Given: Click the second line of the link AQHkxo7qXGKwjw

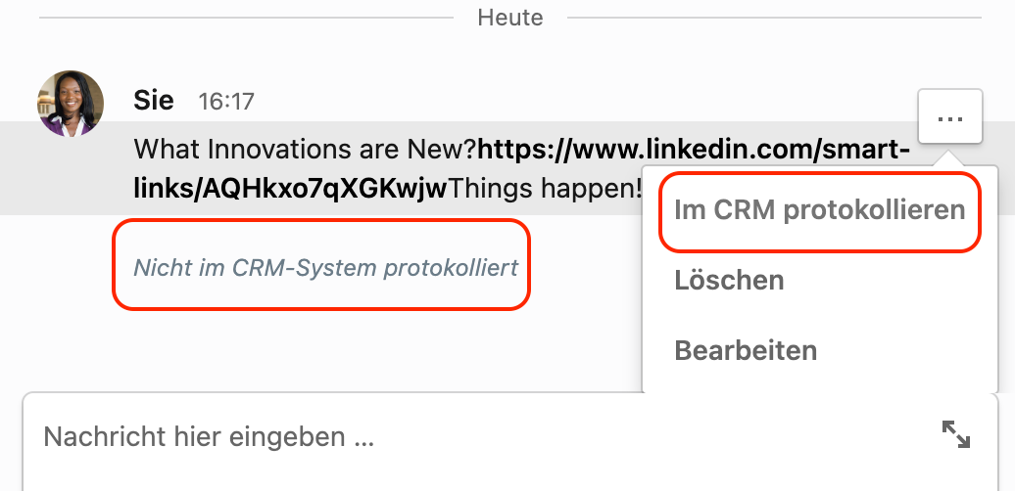Looking at the screenshot, I should click(290, 189).
